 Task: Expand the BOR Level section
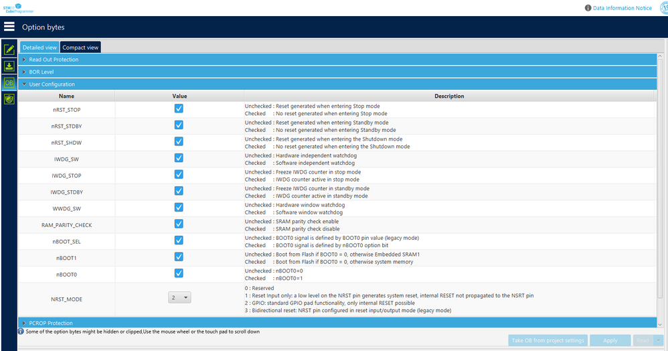pyautogui.click(x=337, y=72)
